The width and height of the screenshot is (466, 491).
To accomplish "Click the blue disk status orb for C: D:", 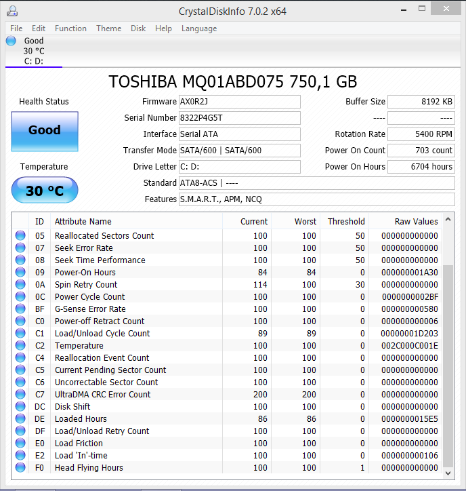I will click(x=11, y=41).
